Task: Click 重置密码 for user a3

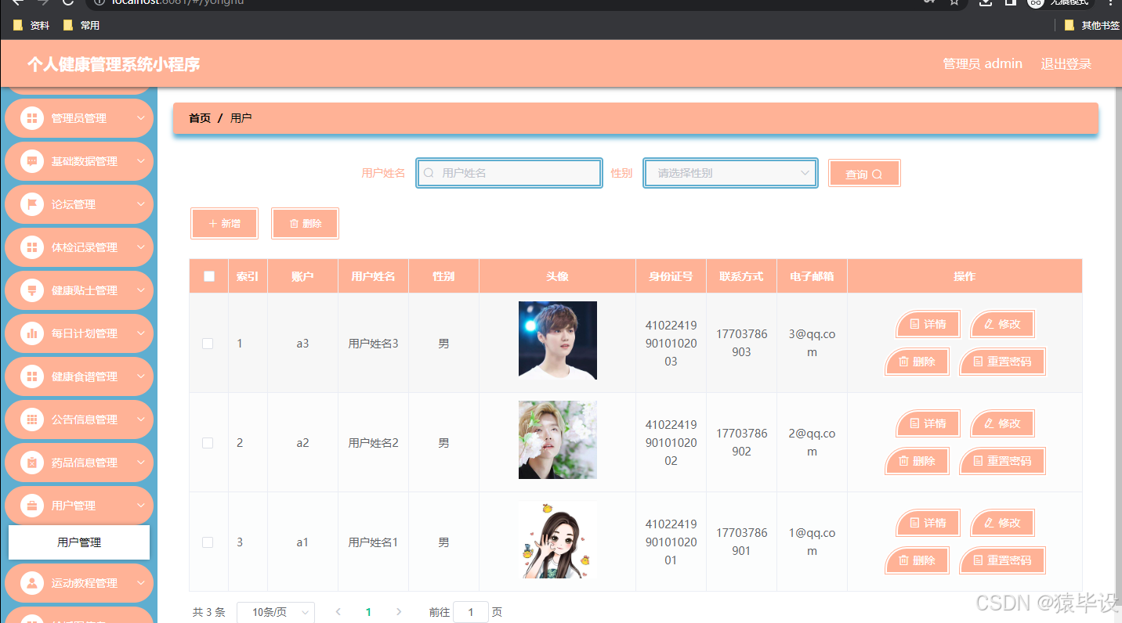Action: tap(1002, 362)
